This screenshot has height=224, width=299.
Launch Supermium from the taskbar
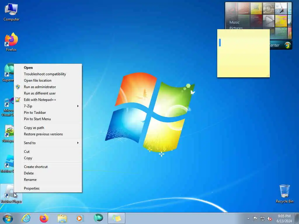pyautogui.click(x=98, y=218)
